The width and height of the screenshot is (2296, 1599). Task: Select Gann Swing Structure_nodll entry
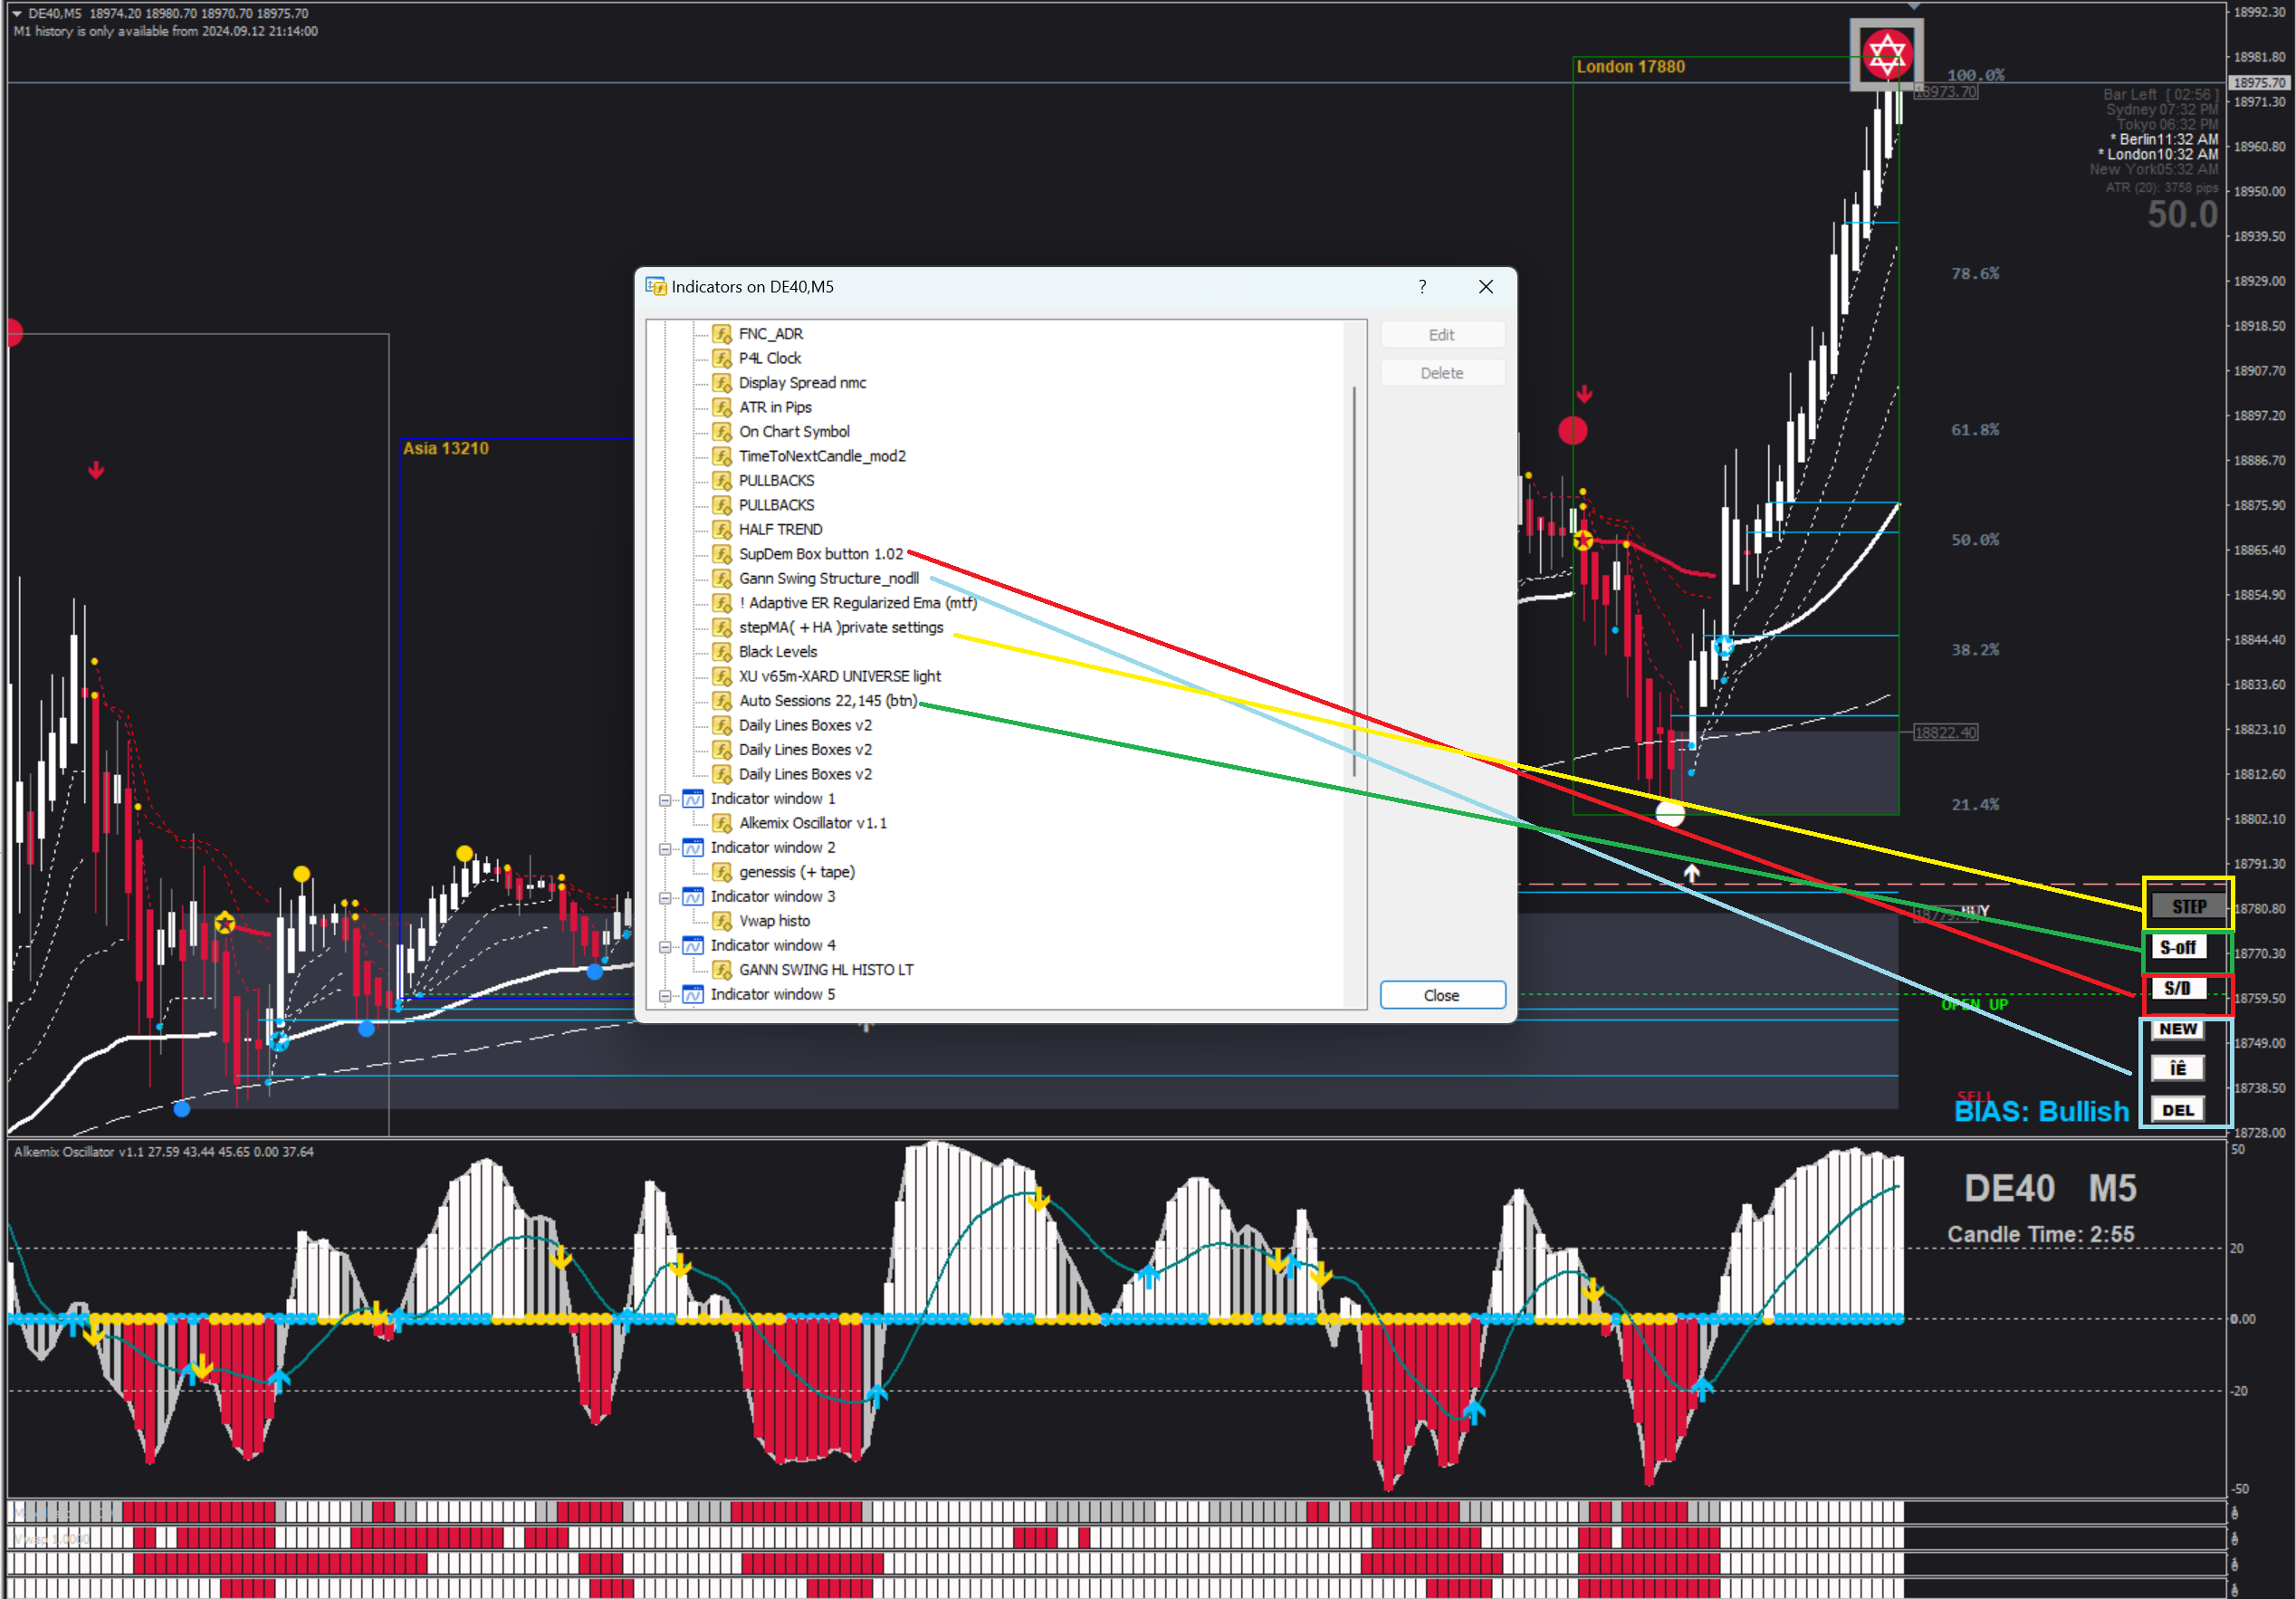828,579
